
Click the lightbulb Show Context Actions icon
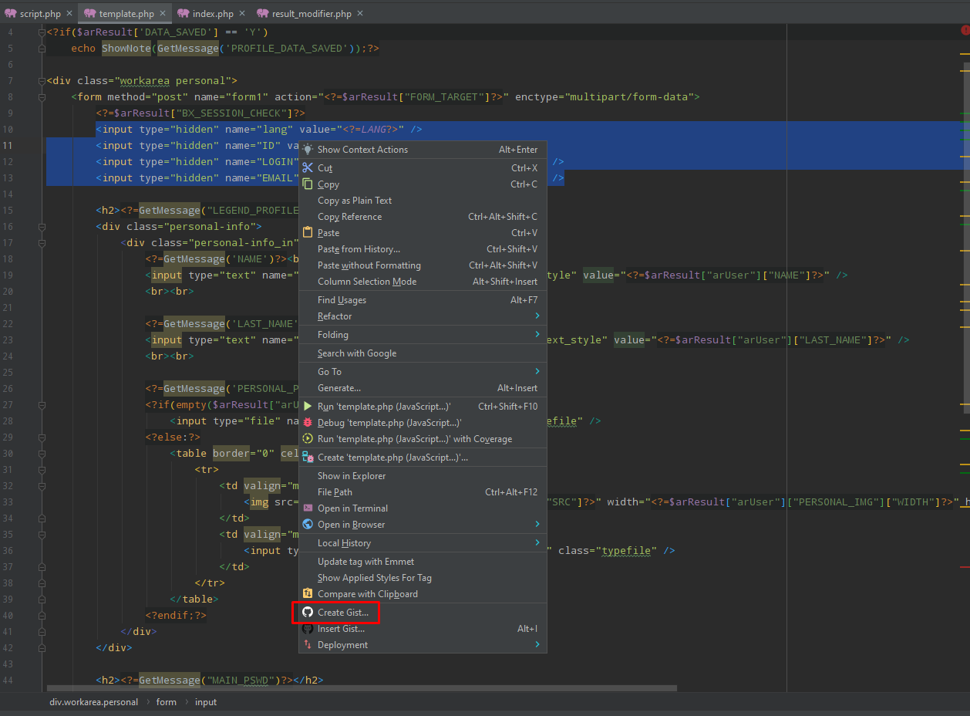(308, 150)
